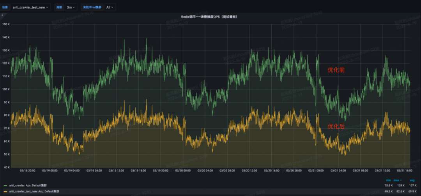Click the 实验/Prod集群 variable label
The height and width of the screenshot is (196, 421).
(x=92, y=7)
